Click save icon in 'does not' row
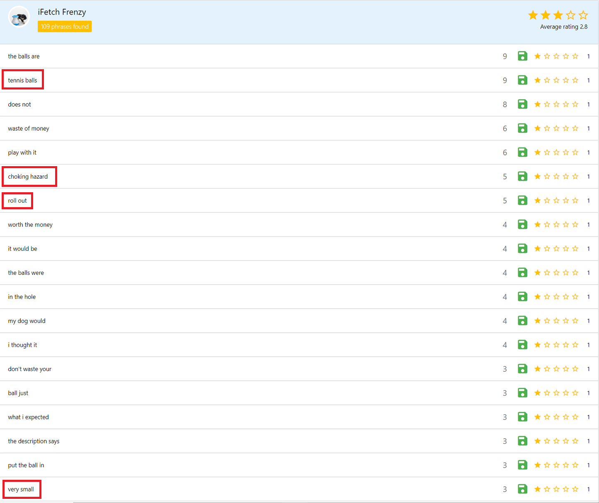Screen dimensions: 599x503 click(x=522, y=104)
